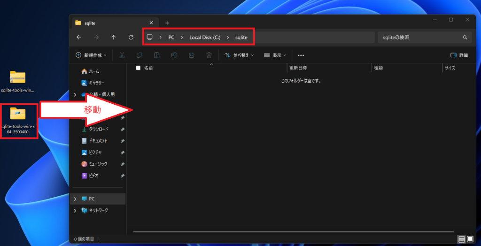Viewport: 481px width, 246px height.
Task: Open the 新規作成 dropdown
Action: tap(91, 55)
